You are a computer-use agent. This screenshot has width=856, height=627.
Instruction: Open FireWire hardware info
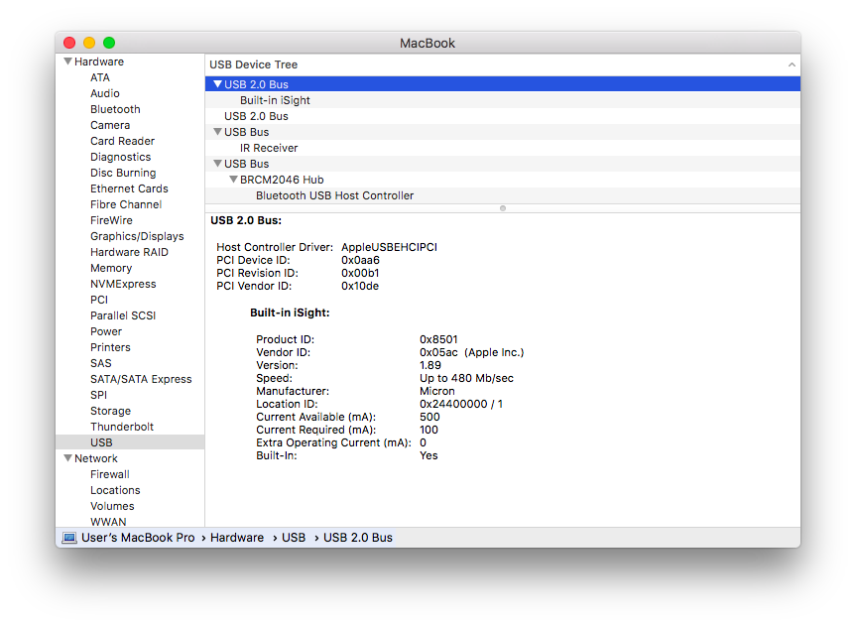111,220
